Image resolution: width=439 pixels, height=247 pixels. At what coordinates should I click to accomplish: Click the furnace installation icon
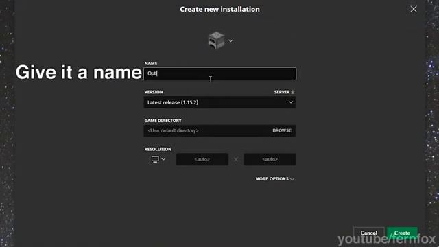tap(216, 40)
